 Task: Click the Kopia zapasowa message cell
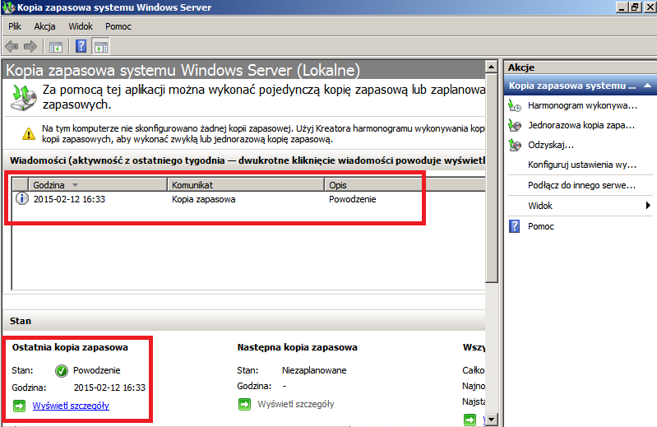point(204,199)
